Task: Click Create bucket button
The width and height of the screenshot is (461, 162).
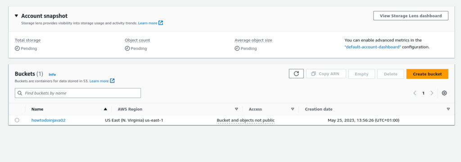Action: tap(427, 74)
